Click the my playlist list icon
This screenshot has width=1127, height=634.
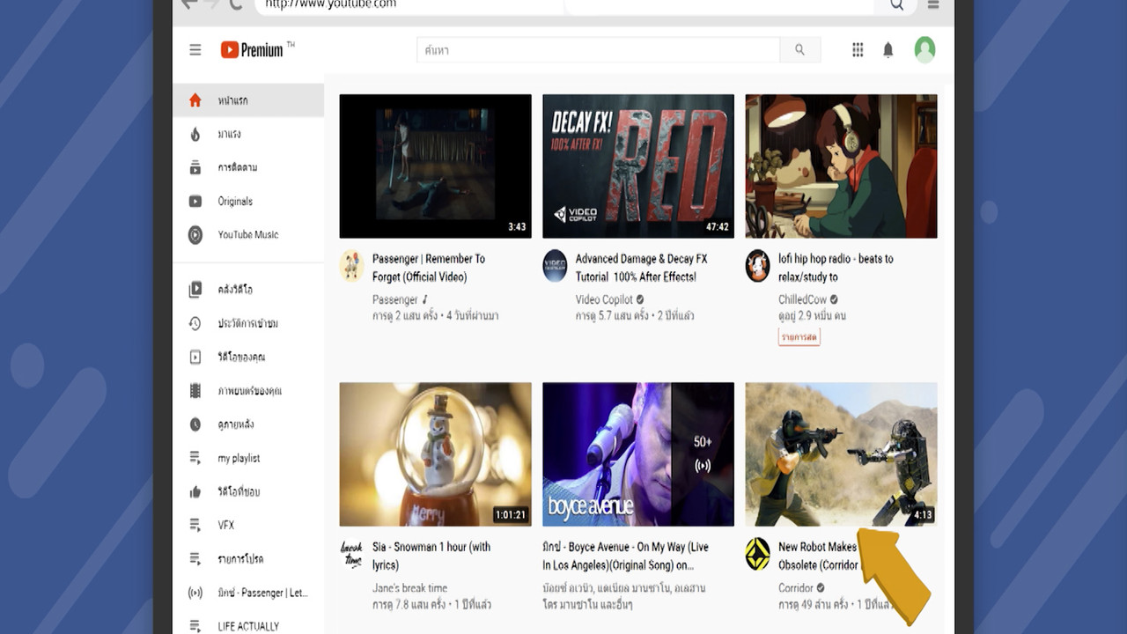(x=195, y=458)
